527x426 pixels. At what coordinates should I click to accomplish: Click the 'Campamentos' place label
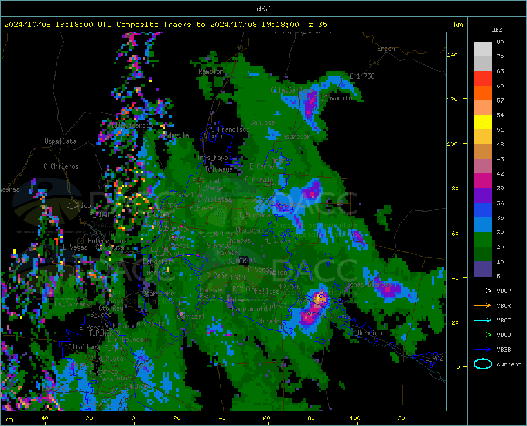coord(251,309)
